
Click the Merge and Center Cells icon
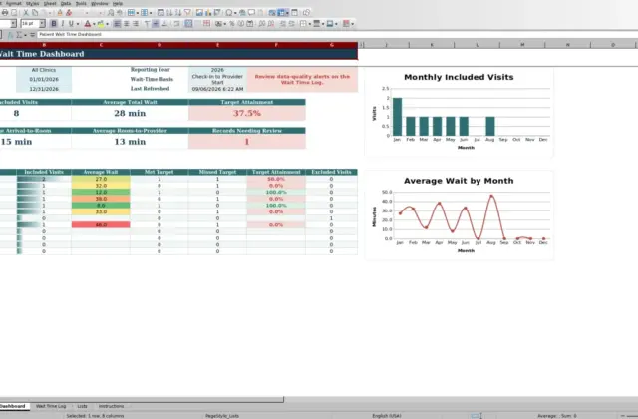188,24
